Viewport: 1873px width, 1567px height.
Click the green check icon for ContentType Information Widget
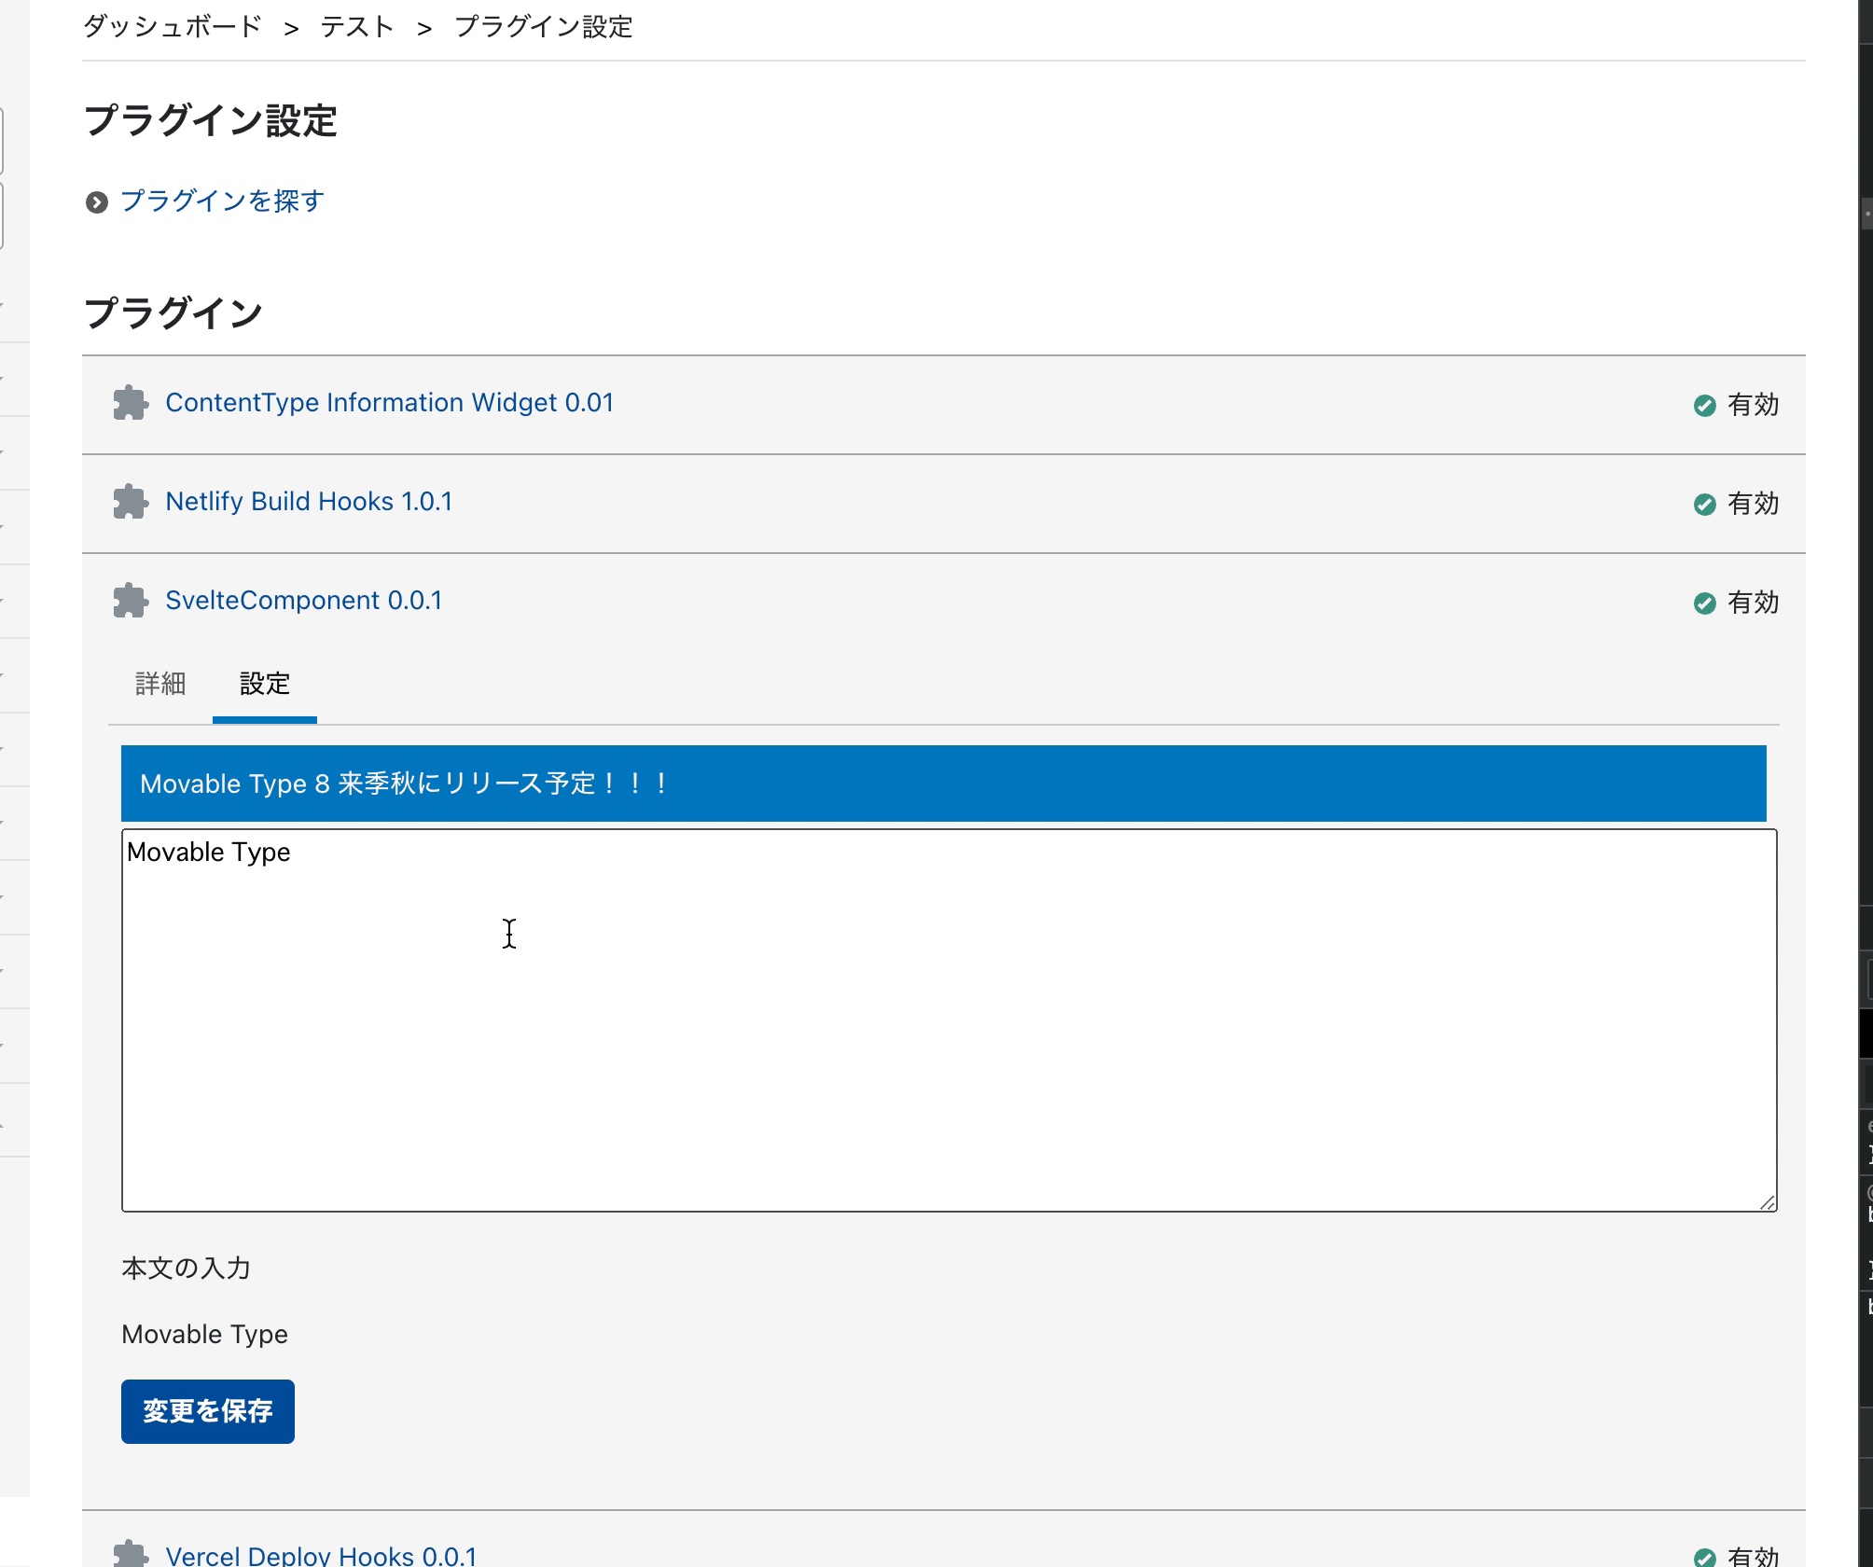pos(1706,405)
